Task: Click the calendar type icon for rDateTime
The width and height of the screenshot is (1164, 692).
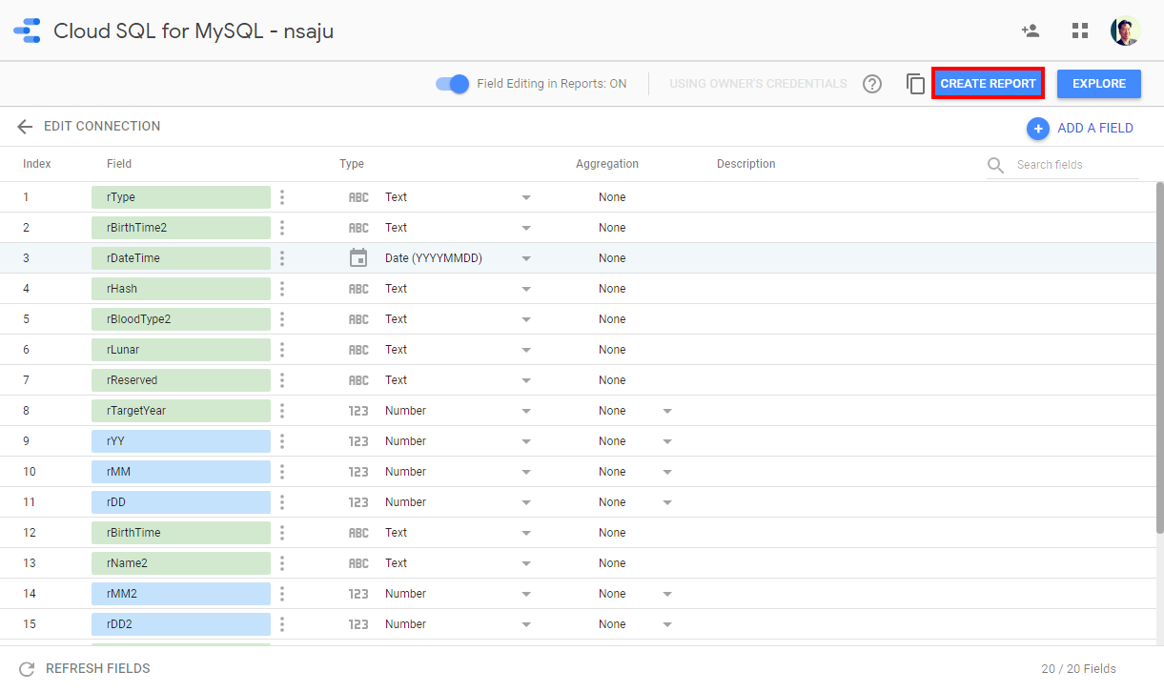Action: (358, 258)
